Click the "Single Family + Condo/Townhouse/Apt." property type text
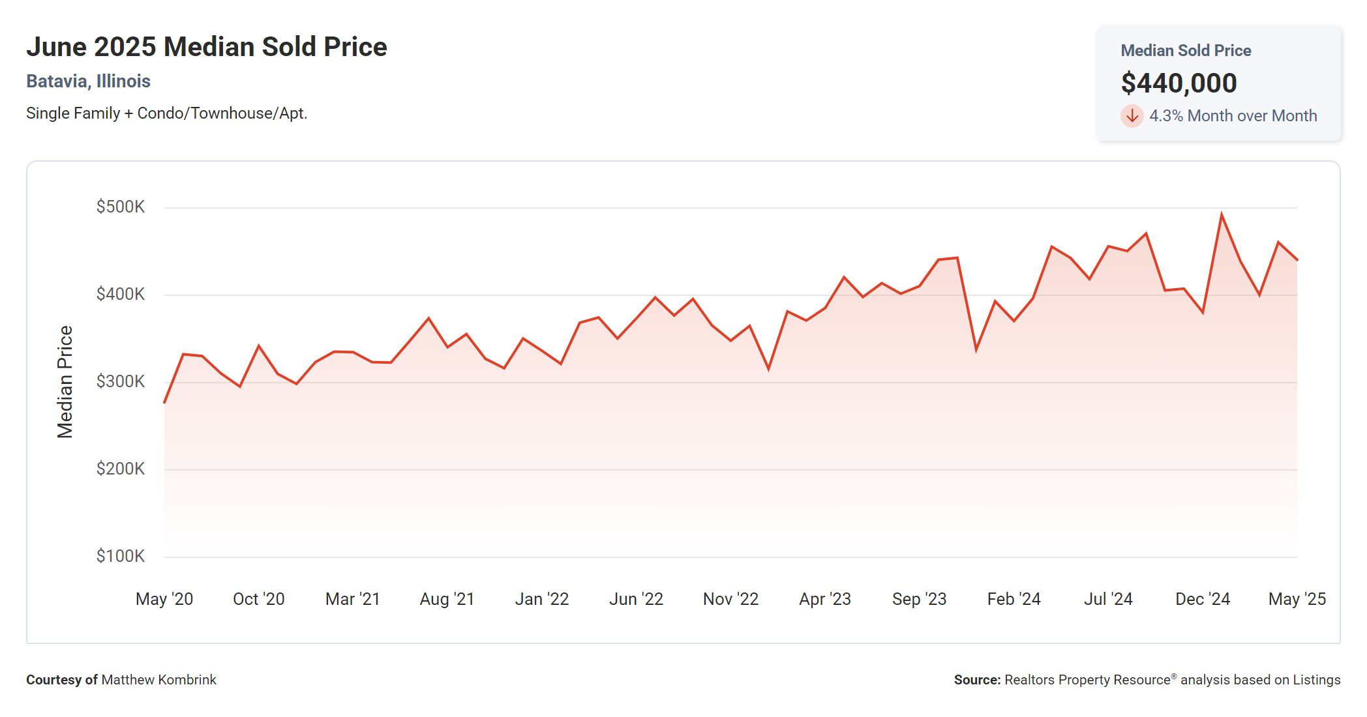Image resolution: width=1367 pixels, height=717 pixels. (x=166, y=113)
